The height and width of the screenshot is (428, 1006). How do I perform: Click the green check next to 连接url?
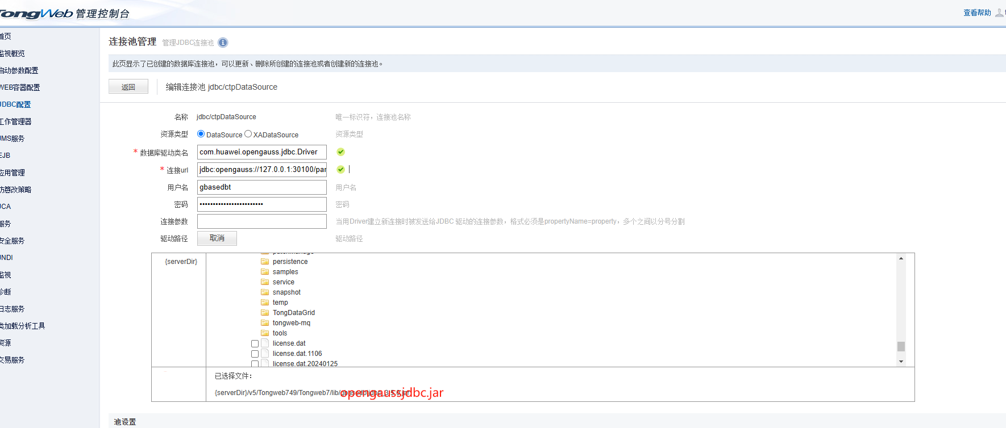(340, 169)
